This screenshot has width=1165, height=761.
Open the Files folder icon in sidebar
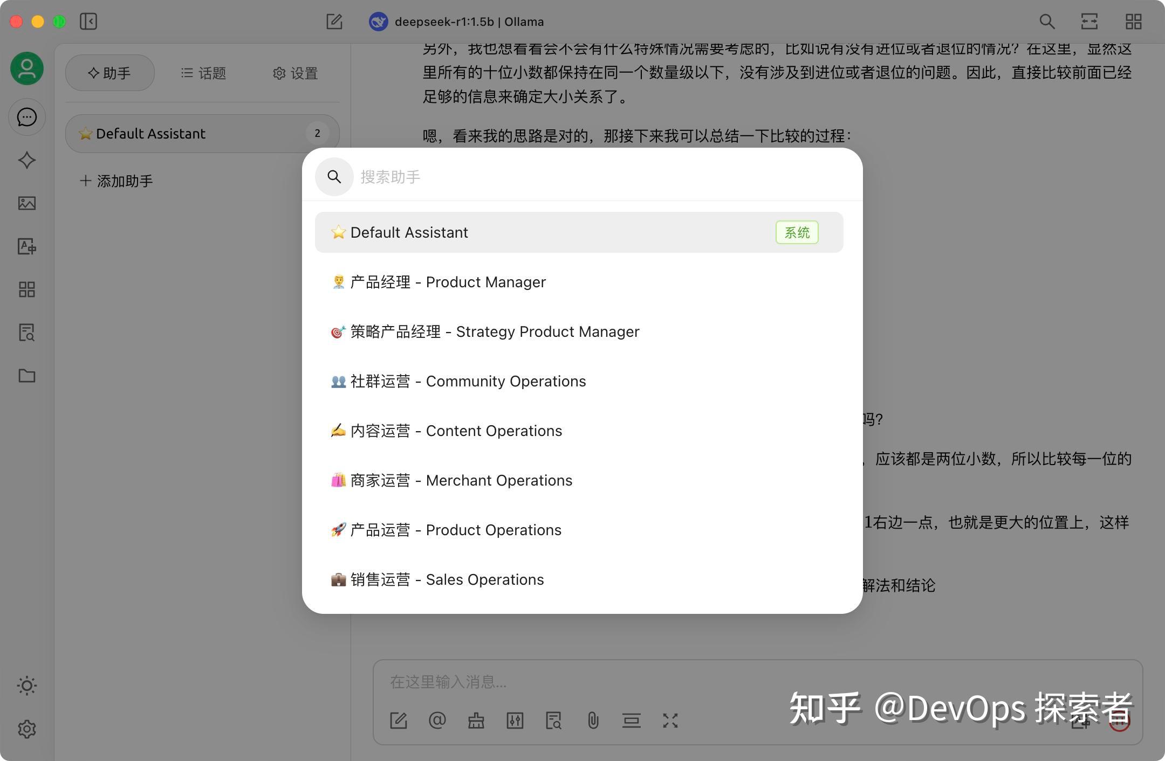pyautogui.click(x=27, y=376)
